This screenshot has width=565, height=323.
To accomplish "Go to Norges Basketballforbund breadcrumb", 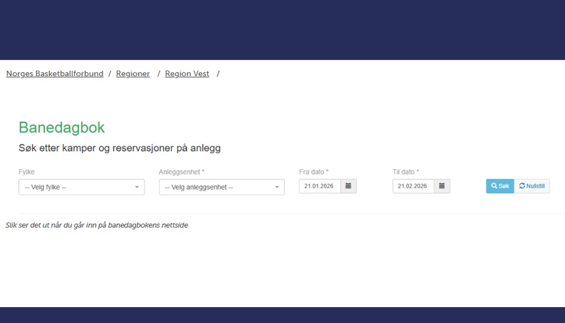I will click(x=55, y=74).
